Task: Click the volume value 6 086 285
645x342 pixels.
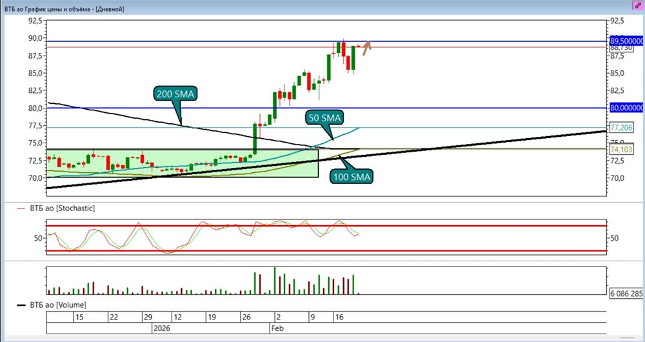Action: click(627, 294)
